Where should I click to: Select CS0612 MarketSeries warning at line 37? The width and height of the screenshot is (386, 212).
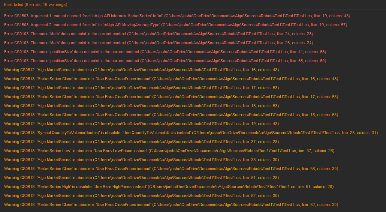click(141, 142)
